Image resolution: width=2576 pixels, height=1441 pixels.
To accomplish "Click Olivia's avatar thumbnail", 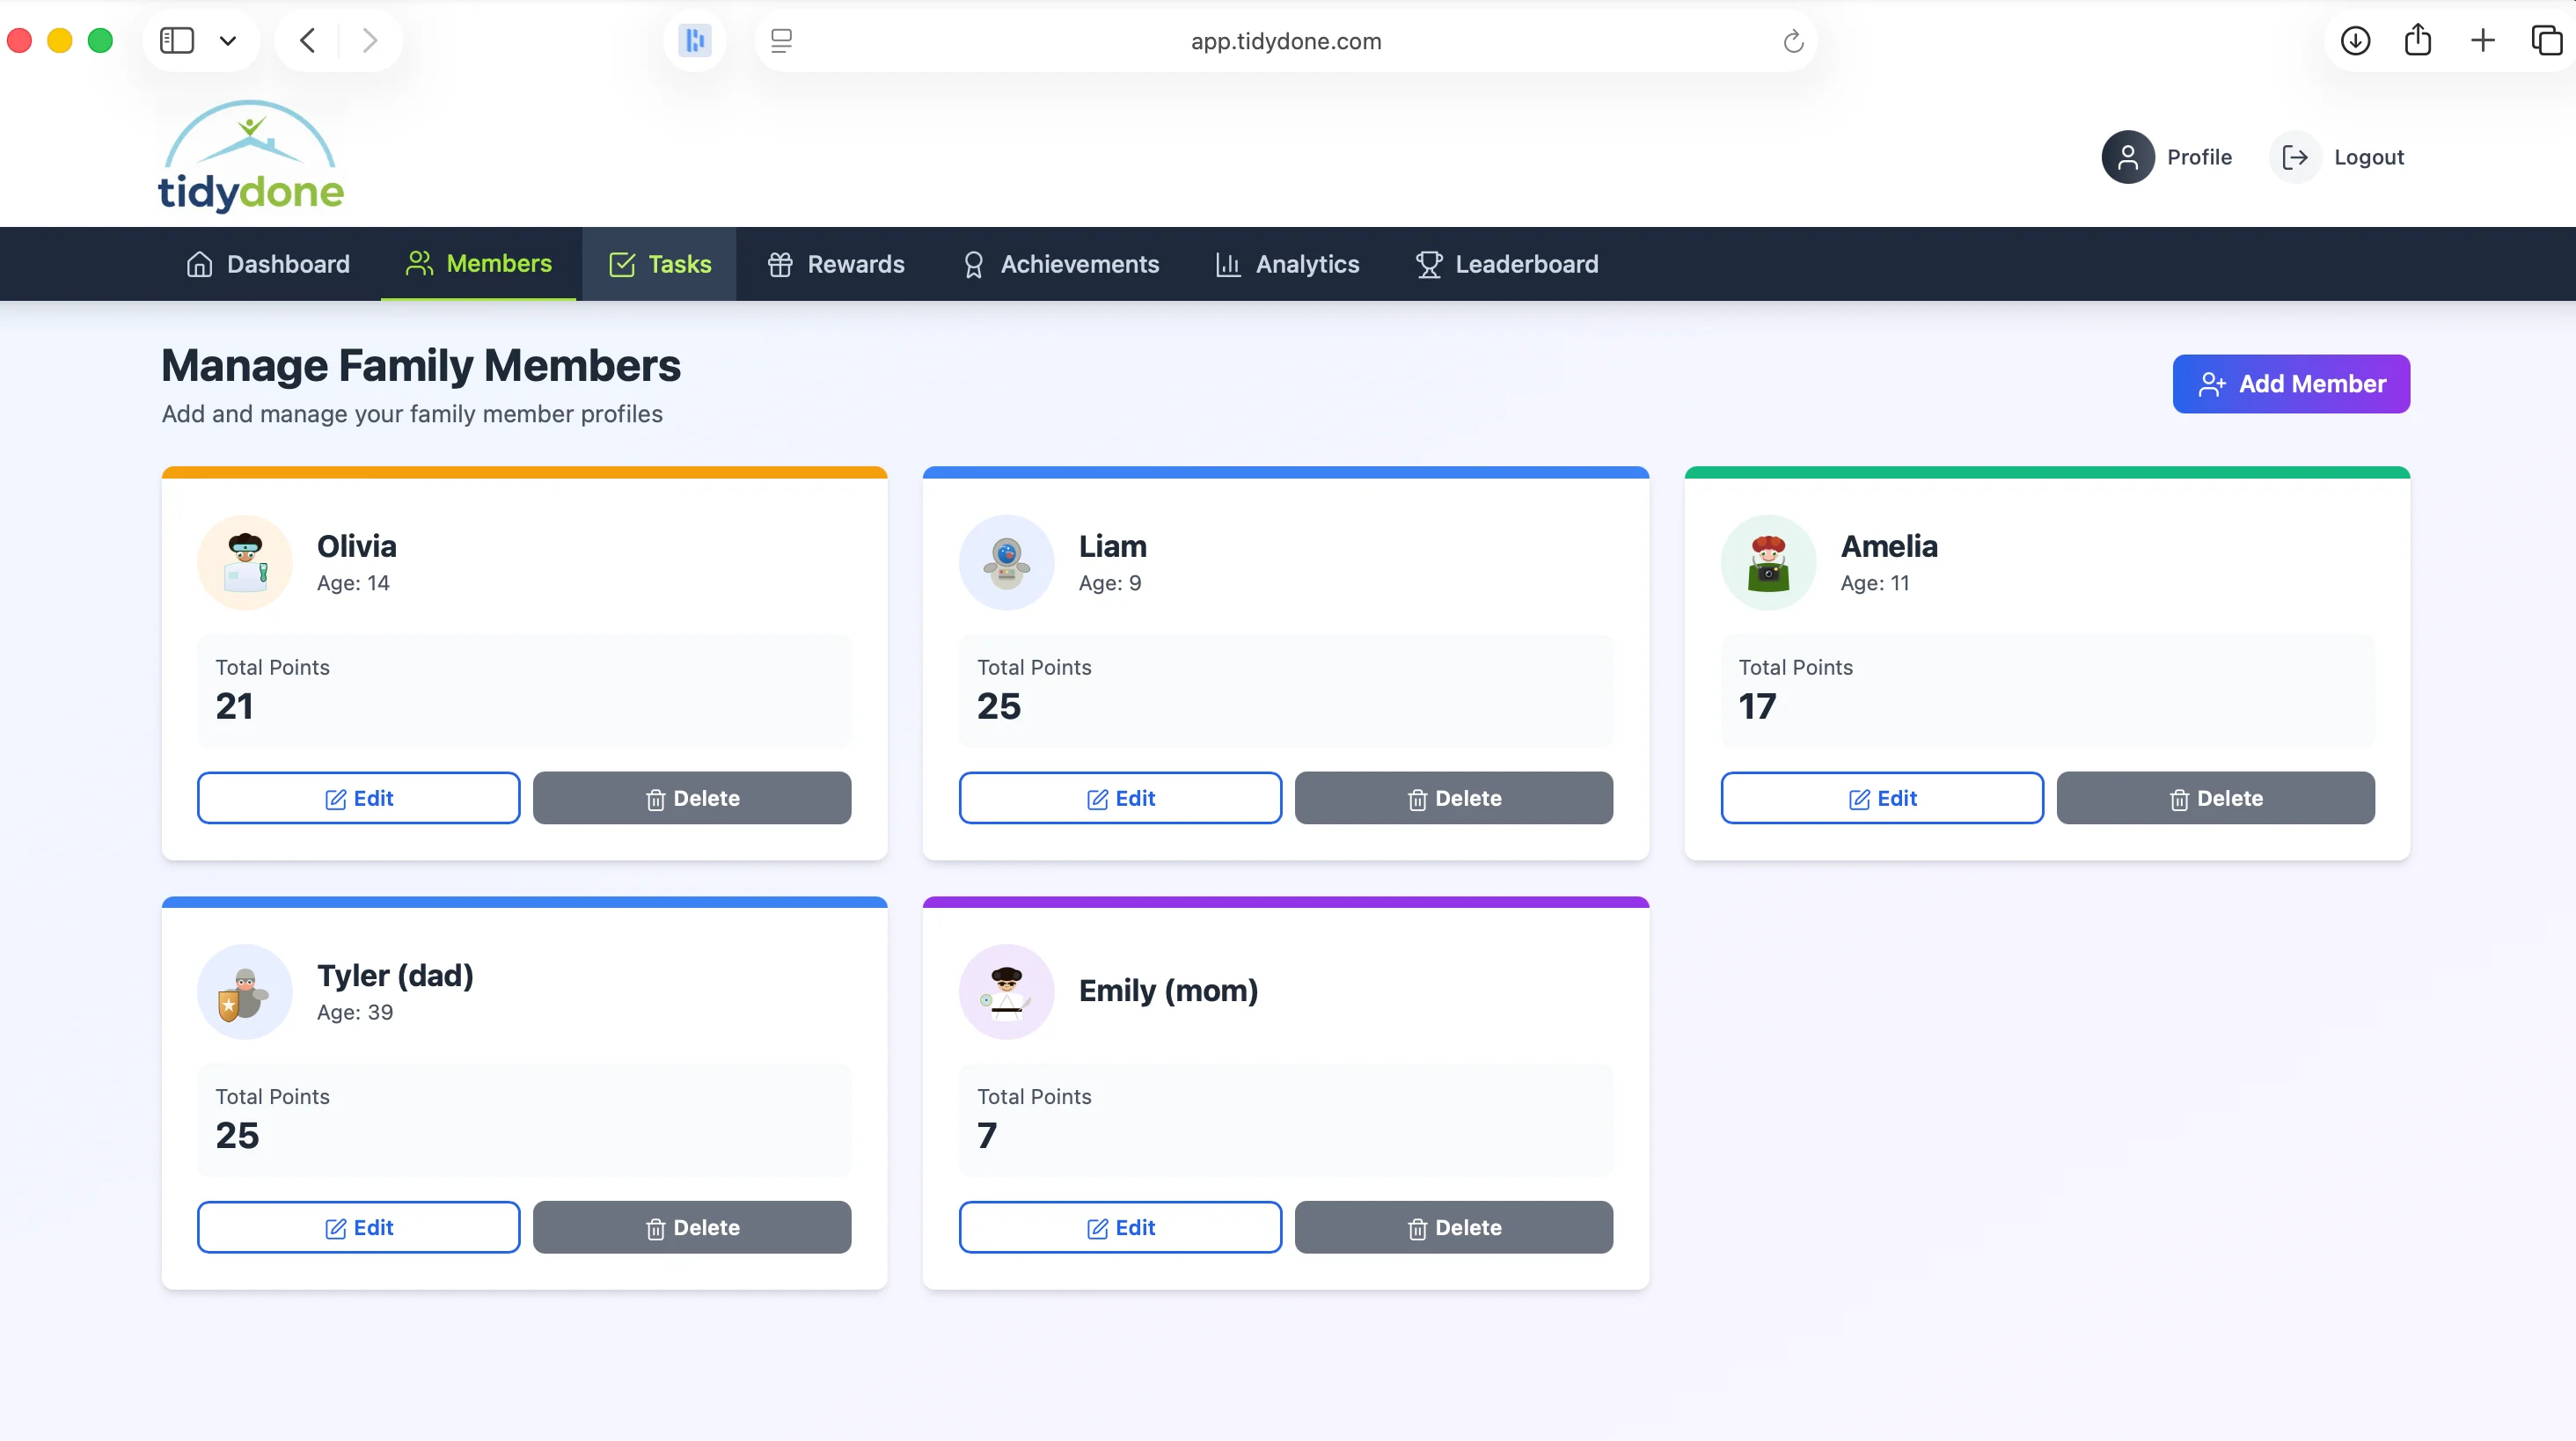I will coord(245,563).
